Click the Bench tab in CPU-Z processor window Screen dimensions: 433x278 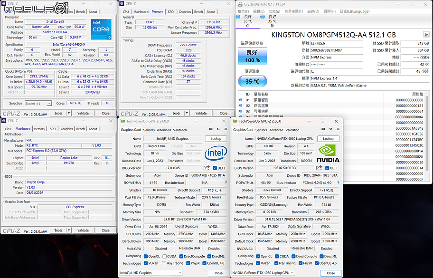pos(81,12)
